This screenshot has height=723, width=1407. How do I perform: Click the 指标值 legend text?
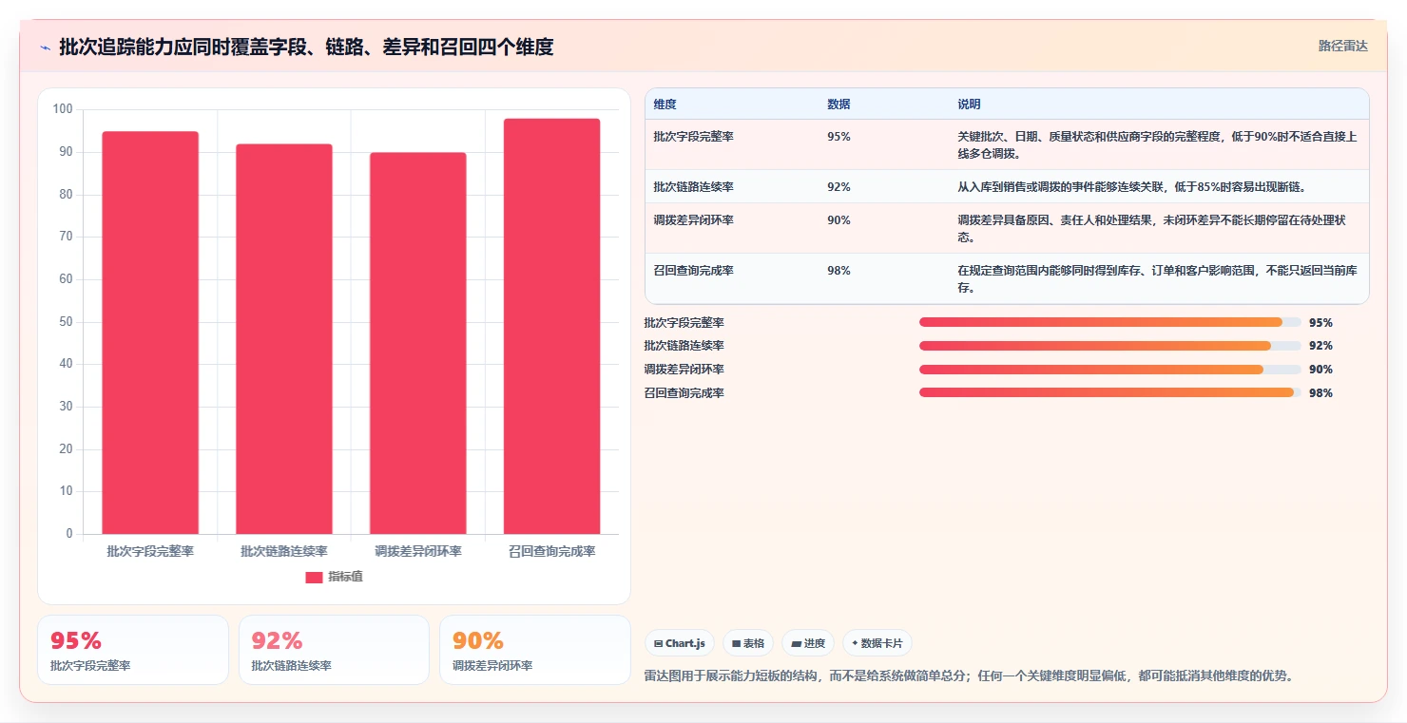[345, 577]
